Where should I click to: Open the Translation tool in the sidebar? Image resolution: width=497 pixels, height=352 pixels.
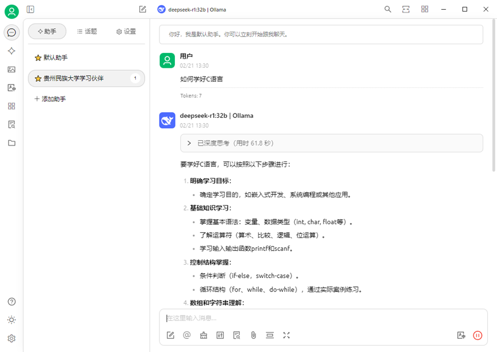point(12,87)
